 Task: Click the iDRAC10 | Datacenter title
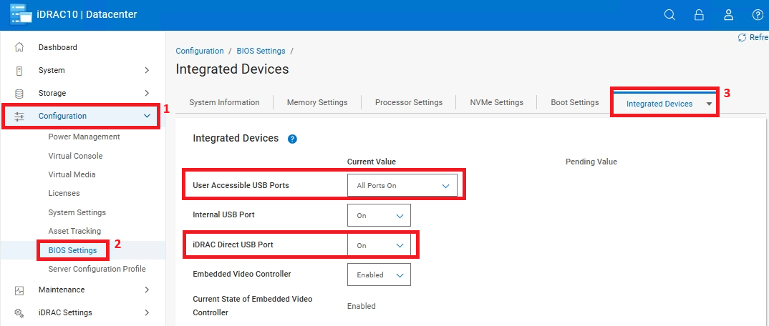87,15
